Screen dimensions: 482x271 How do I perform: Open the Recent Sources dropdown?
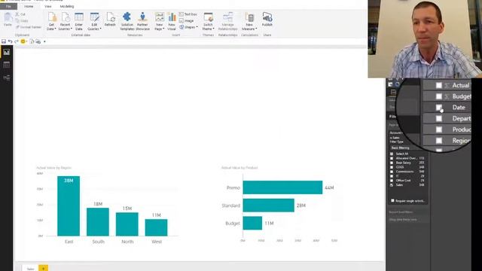pos(72,29)
